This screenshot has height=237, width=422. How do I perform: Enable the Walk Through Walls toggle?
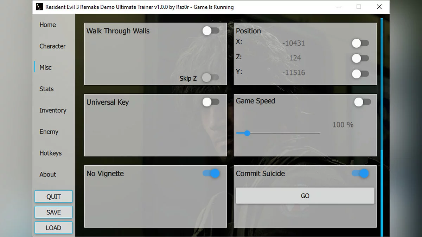(211, 31)
